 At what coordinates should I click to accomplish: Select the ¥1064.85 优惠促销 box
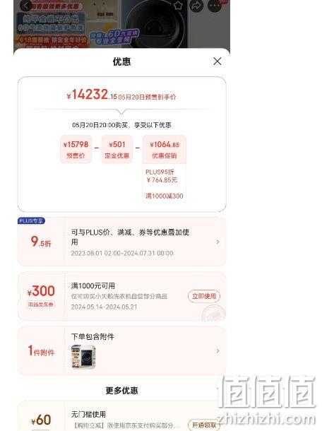(x=165, y=149)
